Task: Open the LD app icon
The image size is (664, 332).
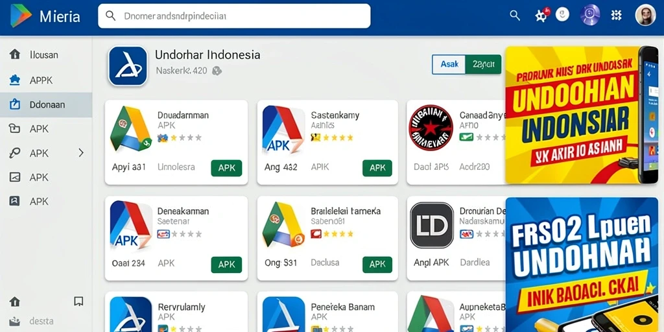Action: pyautogui.click(x=432, y=225)
